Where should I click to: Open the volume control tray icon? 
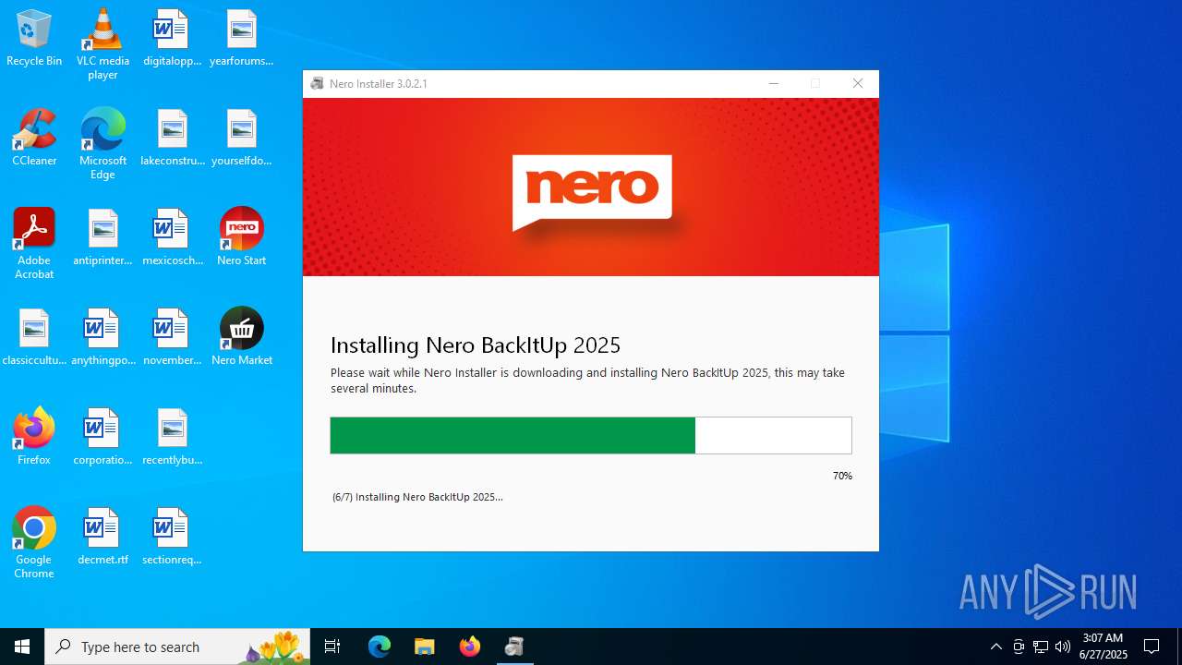[x=1063, y=647]
